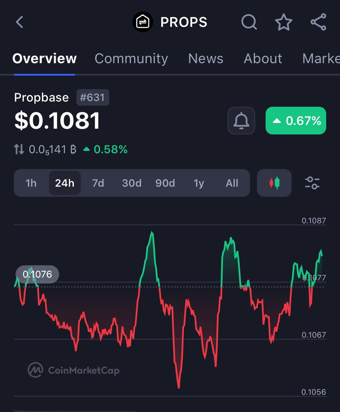The height and width of the screenshot is (412, 340).
Task: Tap the PROPS ticker title
Action: point(184,22)
